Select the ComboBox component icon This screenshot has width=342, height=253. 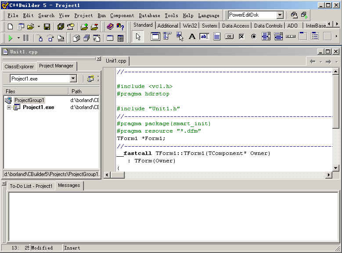click(x=278, y=36)
